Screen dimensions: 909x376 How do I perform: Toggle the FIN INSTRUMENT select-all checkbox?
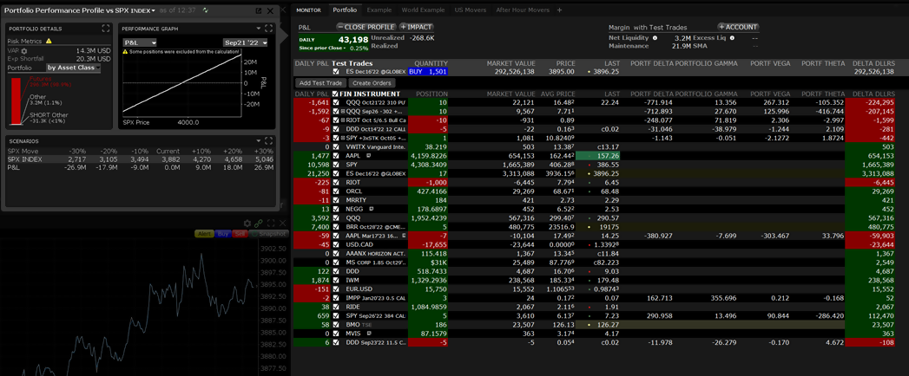click(x=336, y=94)
